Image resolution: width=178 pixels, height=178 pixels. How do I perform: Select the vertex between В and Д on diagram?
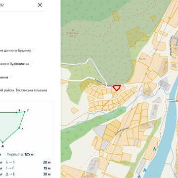click(19, 128)
